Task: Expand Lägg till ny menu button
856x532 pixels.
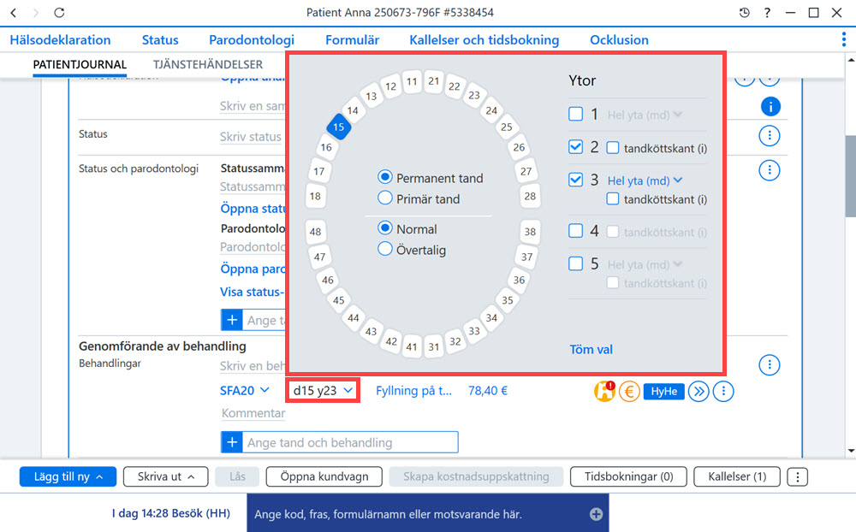Action: (68, 476)
